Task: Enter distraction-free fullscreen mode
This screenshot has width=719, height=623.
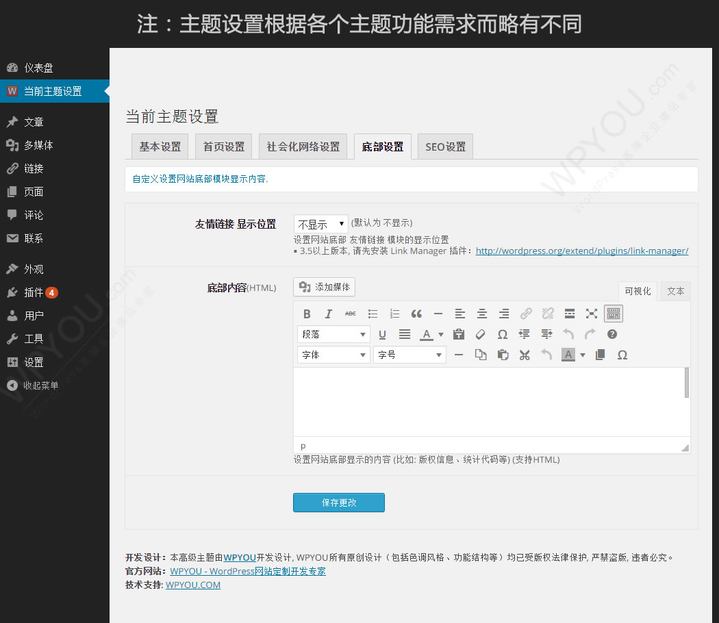Action: coord(592,314)
